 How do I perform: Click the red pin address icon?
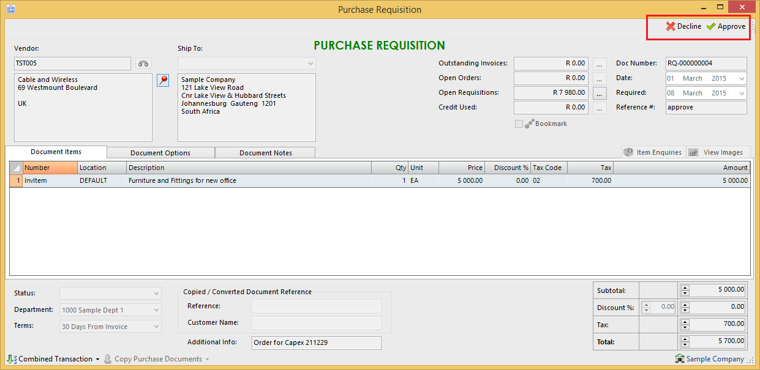163,81
